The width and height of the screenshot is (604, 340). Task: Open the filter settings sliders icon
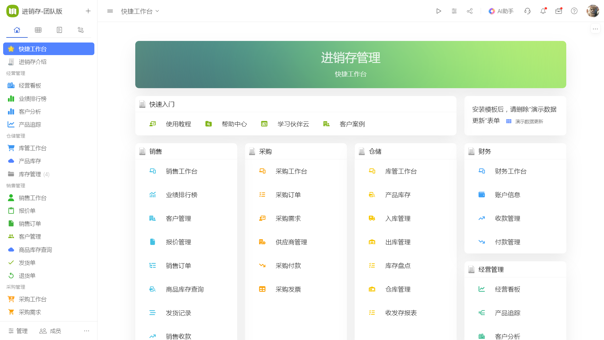[454, 11]
